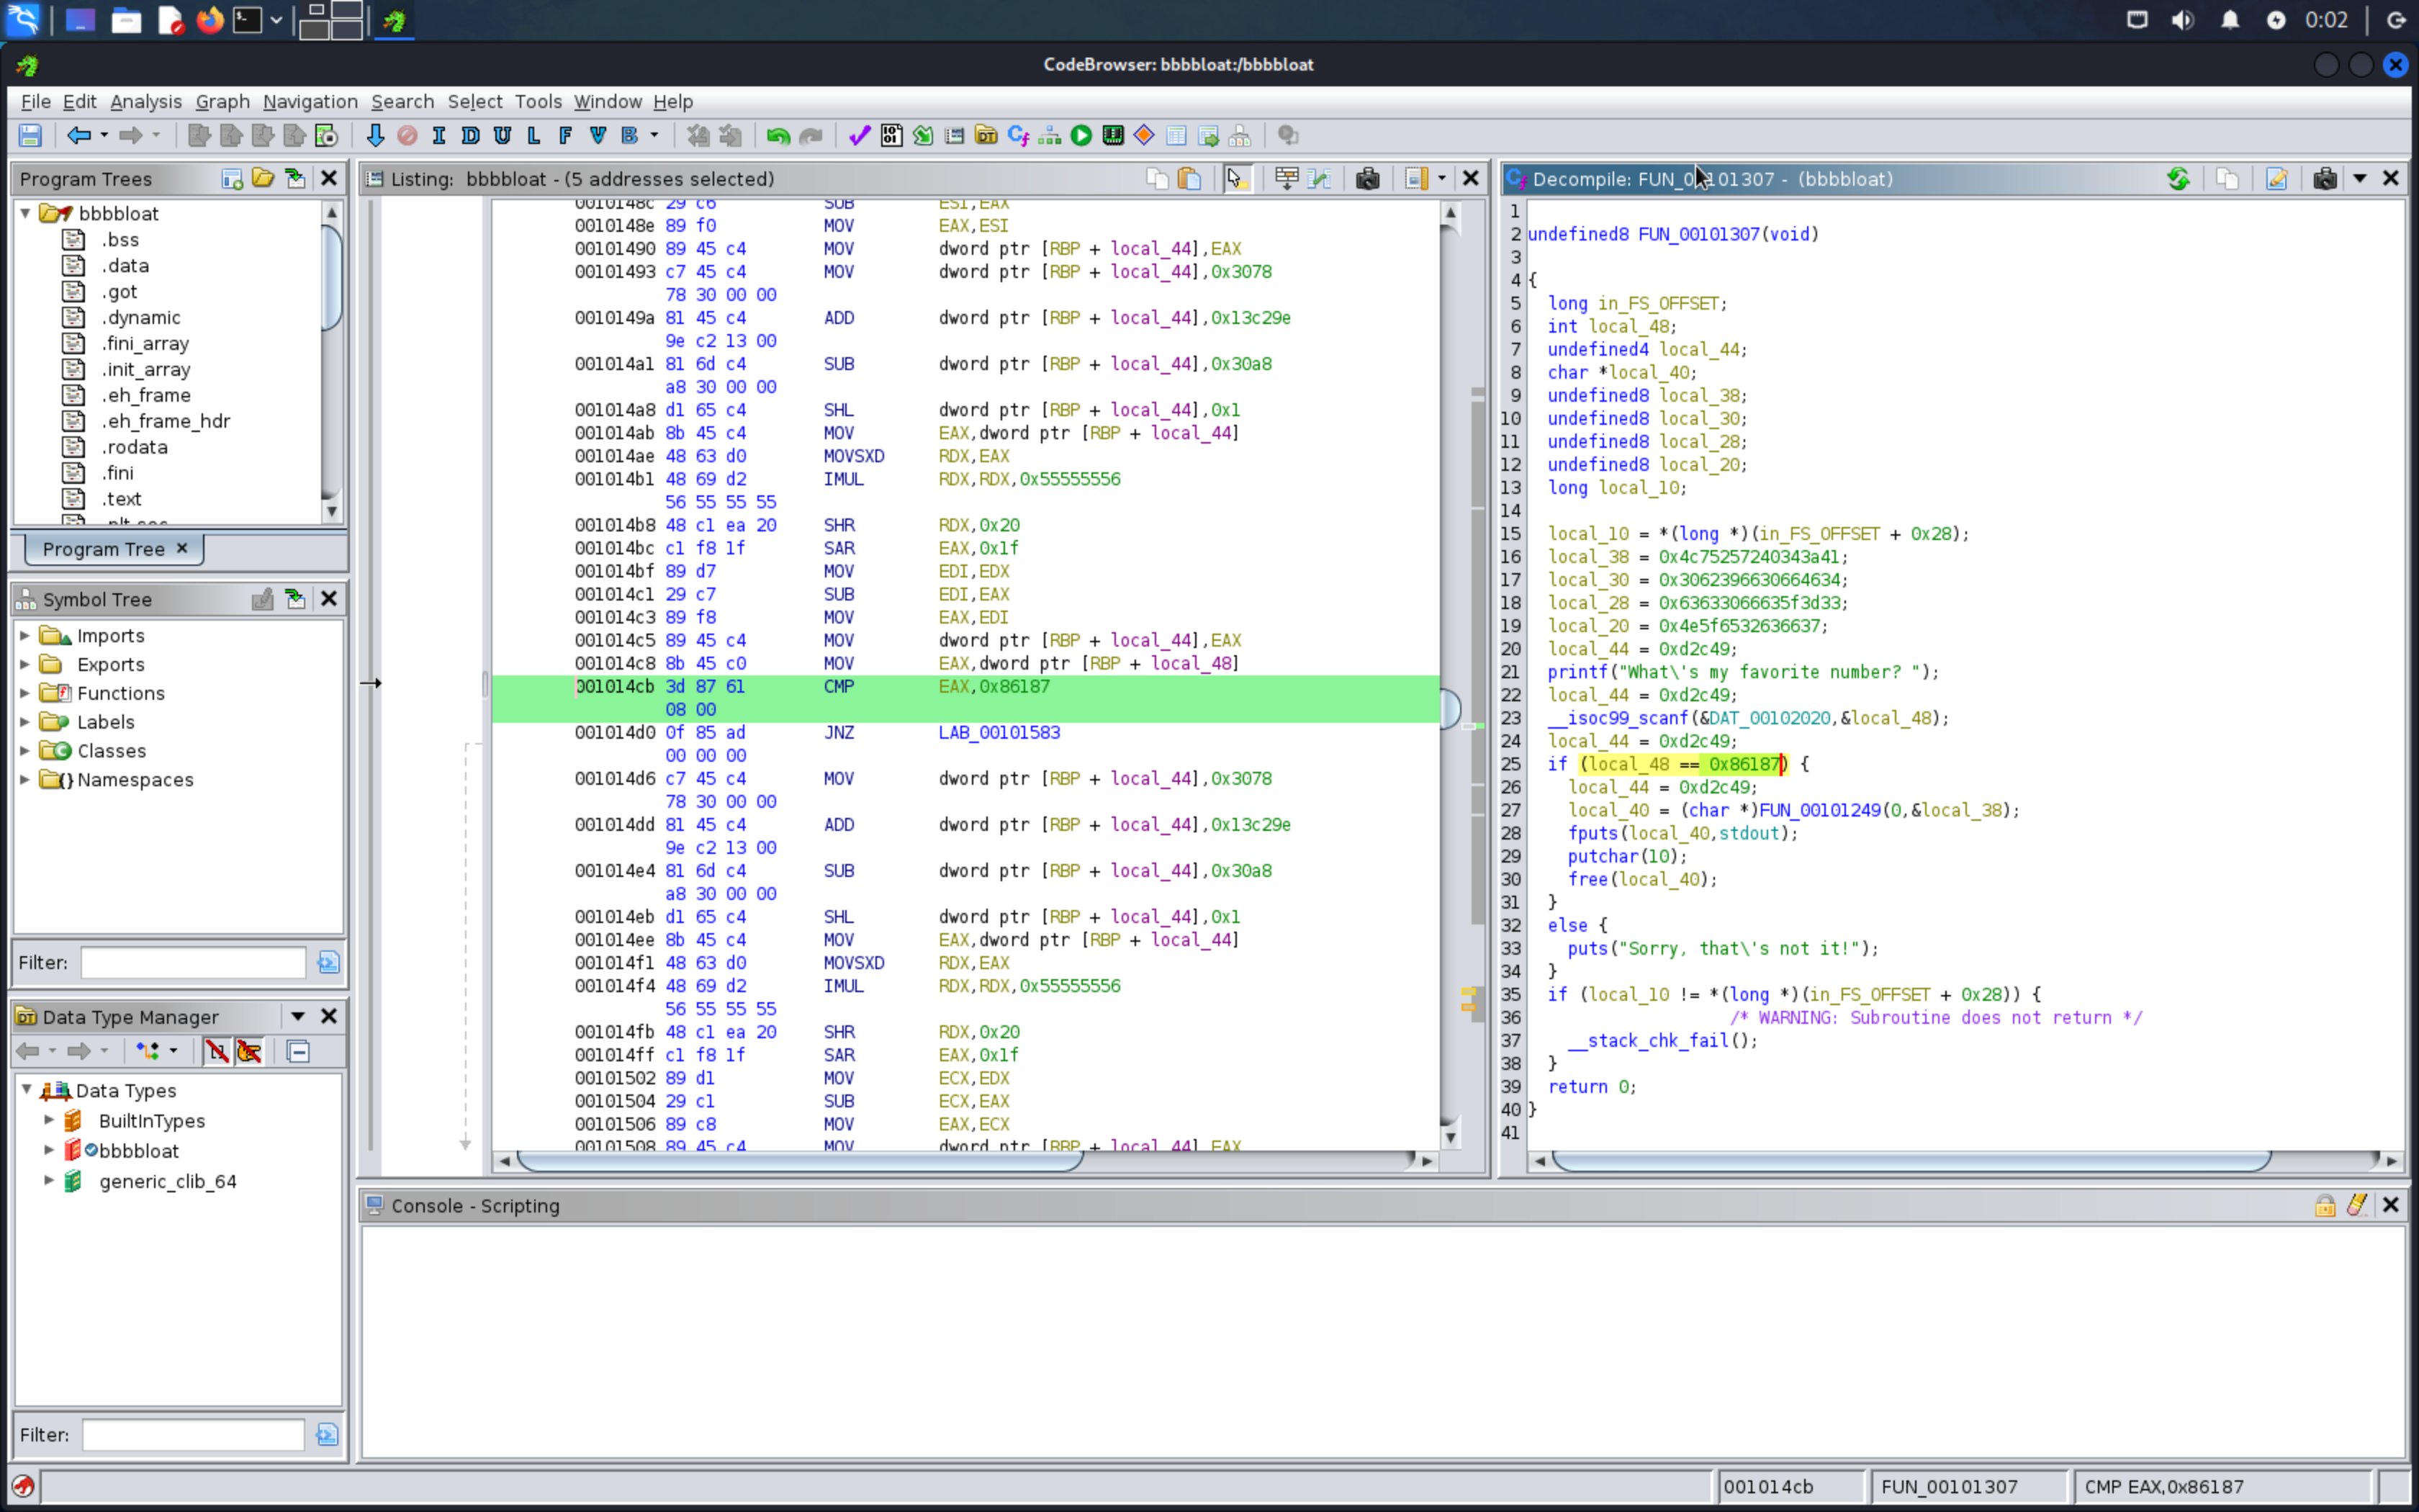Expand the Functions folder in Symbol Tree
This screenshot has height=1512, width=2419.
25,693
